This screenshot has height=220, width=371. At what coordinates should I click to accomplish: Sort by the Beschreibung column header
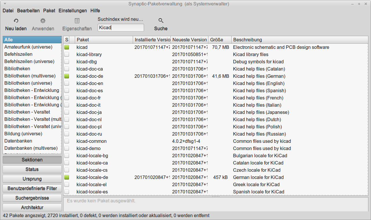click(x=300, y=40)
